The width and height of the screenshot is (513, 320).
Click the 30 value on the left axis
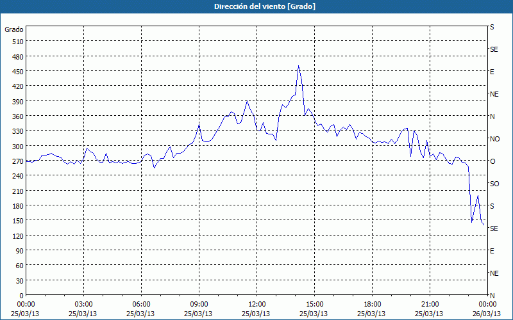pos(20,280)
